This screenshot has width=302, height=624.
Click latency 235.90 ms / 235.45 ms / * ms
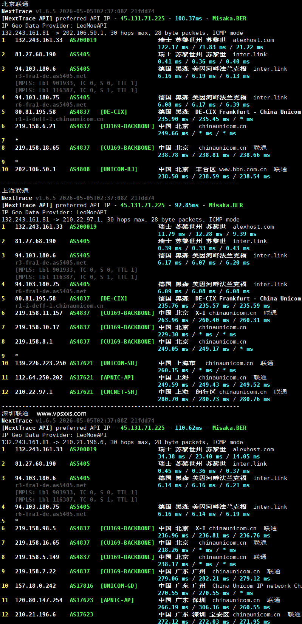tap(206, 119)
